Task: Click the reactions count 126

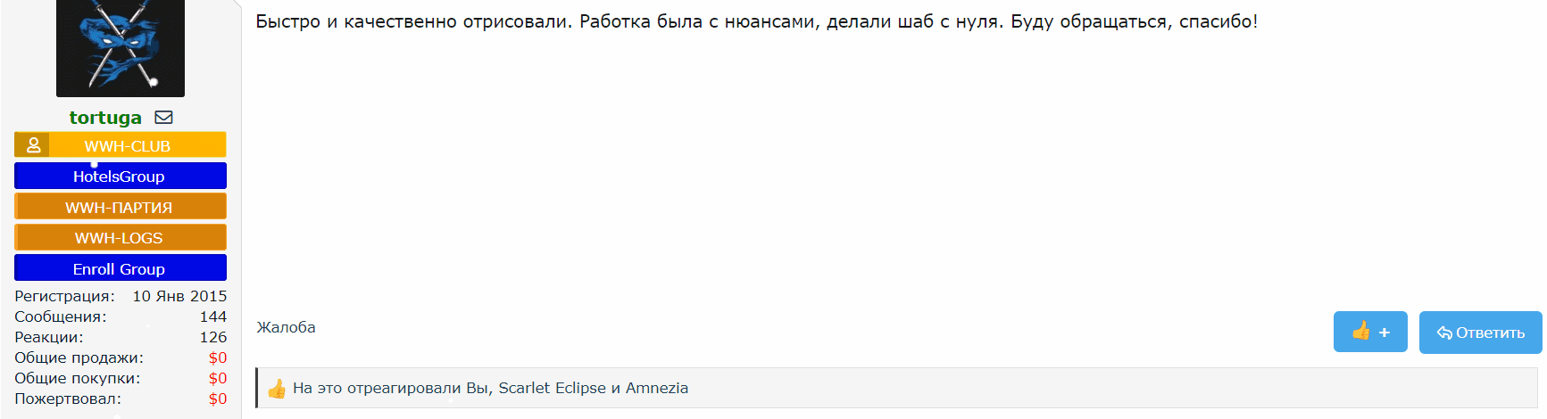Action: tap(212, 337)
